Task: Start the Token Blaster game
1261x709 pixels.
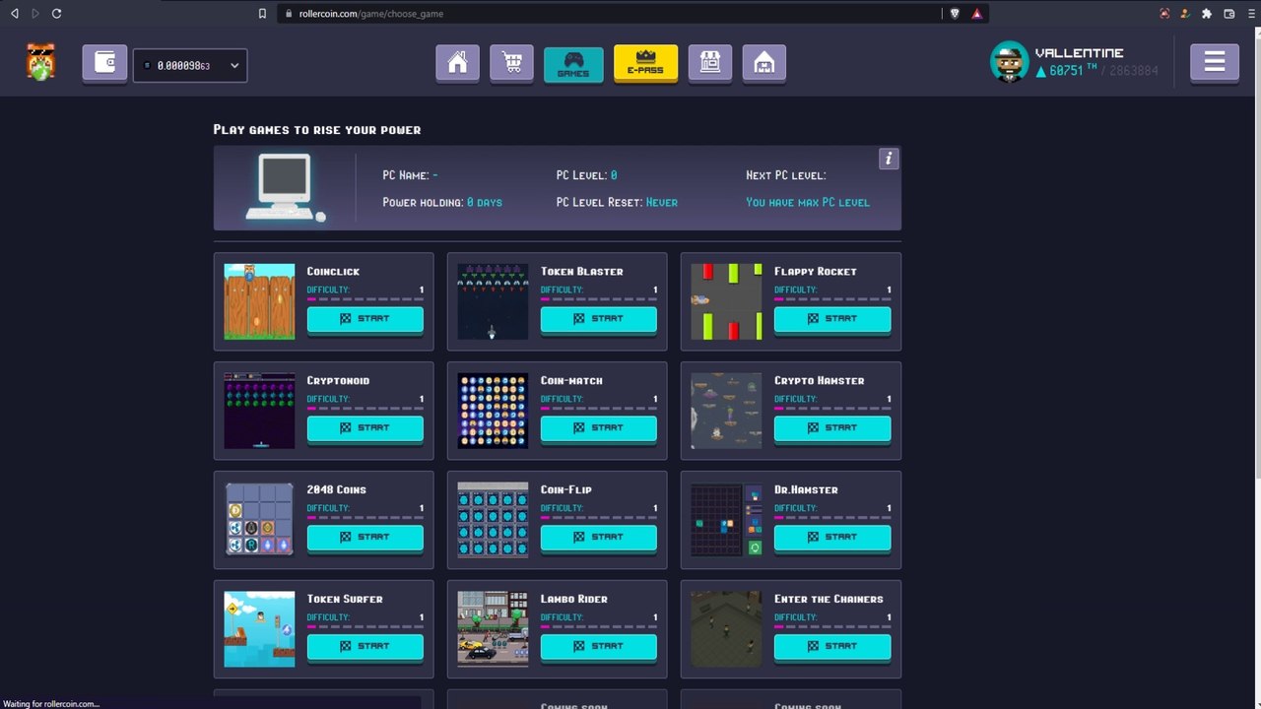Action: pyautogui.click(x=599, y=319)
